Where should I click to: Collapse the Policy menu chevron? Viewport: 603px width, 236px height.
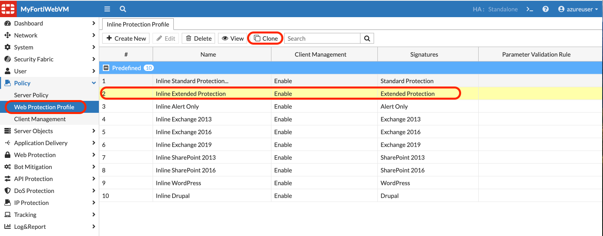(x=94, y=83)
